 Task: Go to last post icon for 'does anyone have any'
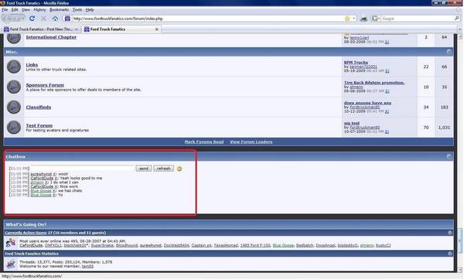coord(387,111)
